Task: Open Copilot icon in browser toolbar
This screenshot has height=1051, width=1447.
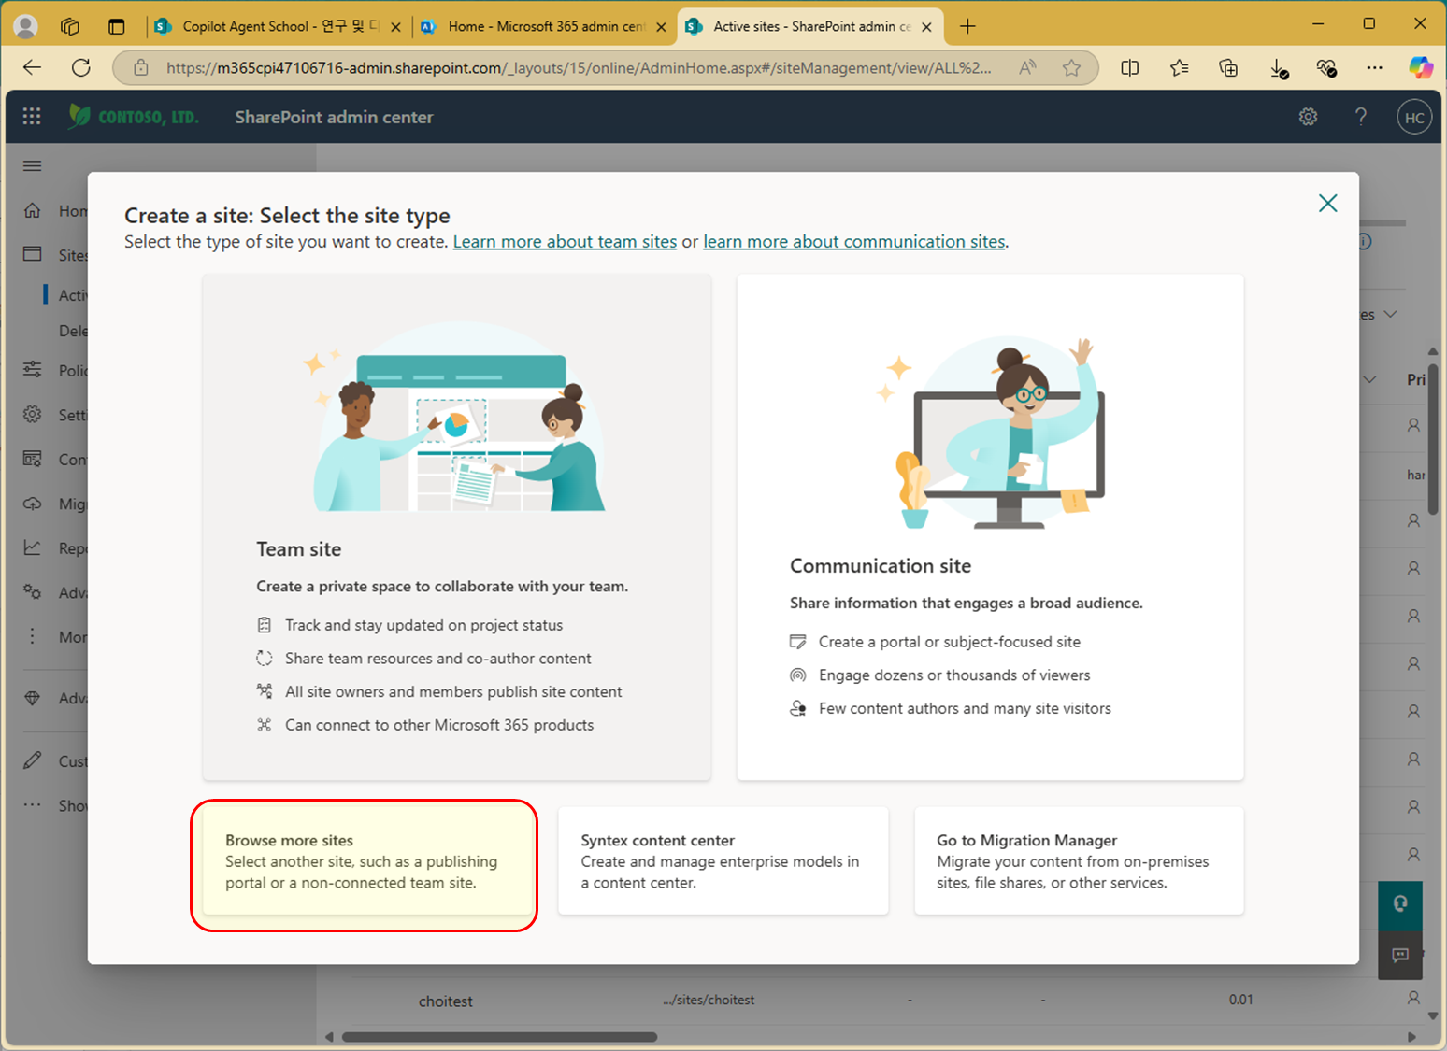Action: 1421,67
